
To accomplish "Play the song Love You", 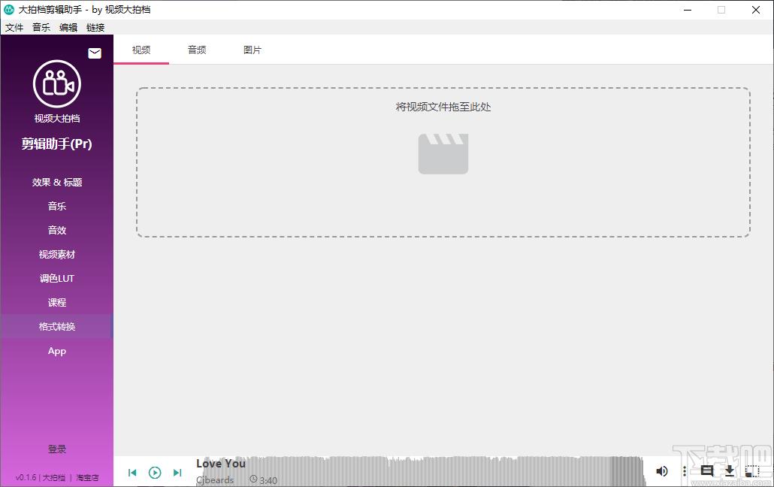I will pos(155,473).
